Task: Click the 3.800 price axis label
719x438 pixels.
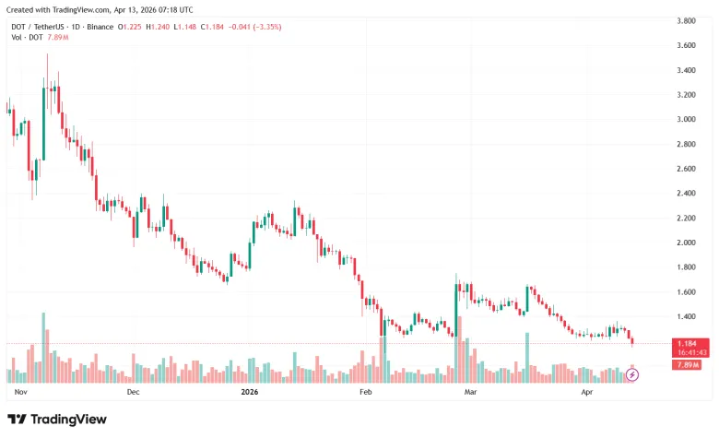Action: [686, 20]
